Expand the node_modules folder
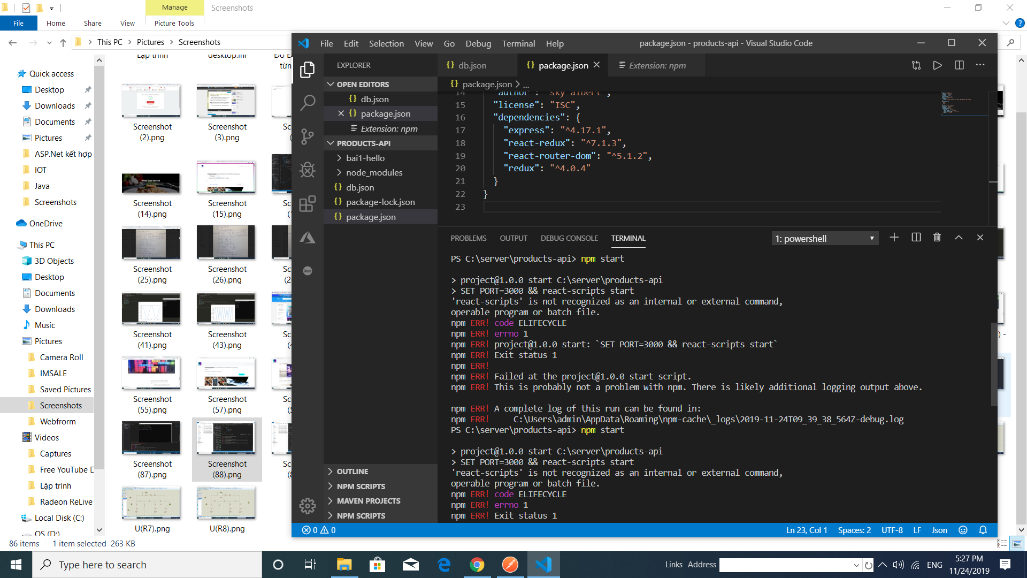Screen dimensions: 1027x578 [x=380, y=172]
